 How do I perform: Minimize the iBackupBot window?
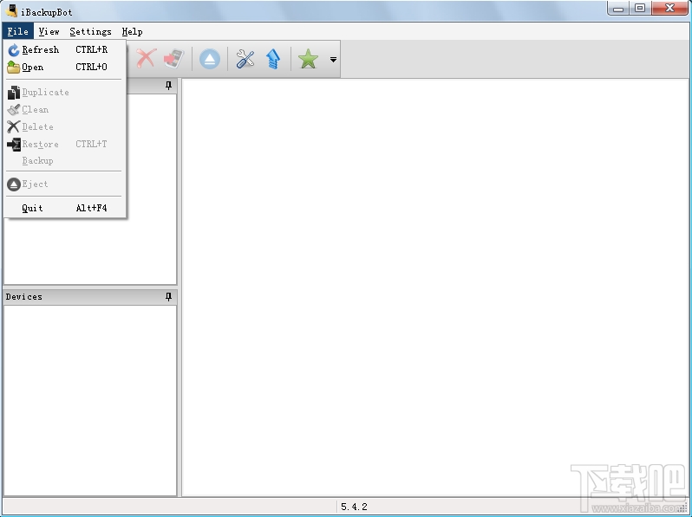(x=618, y=9)
